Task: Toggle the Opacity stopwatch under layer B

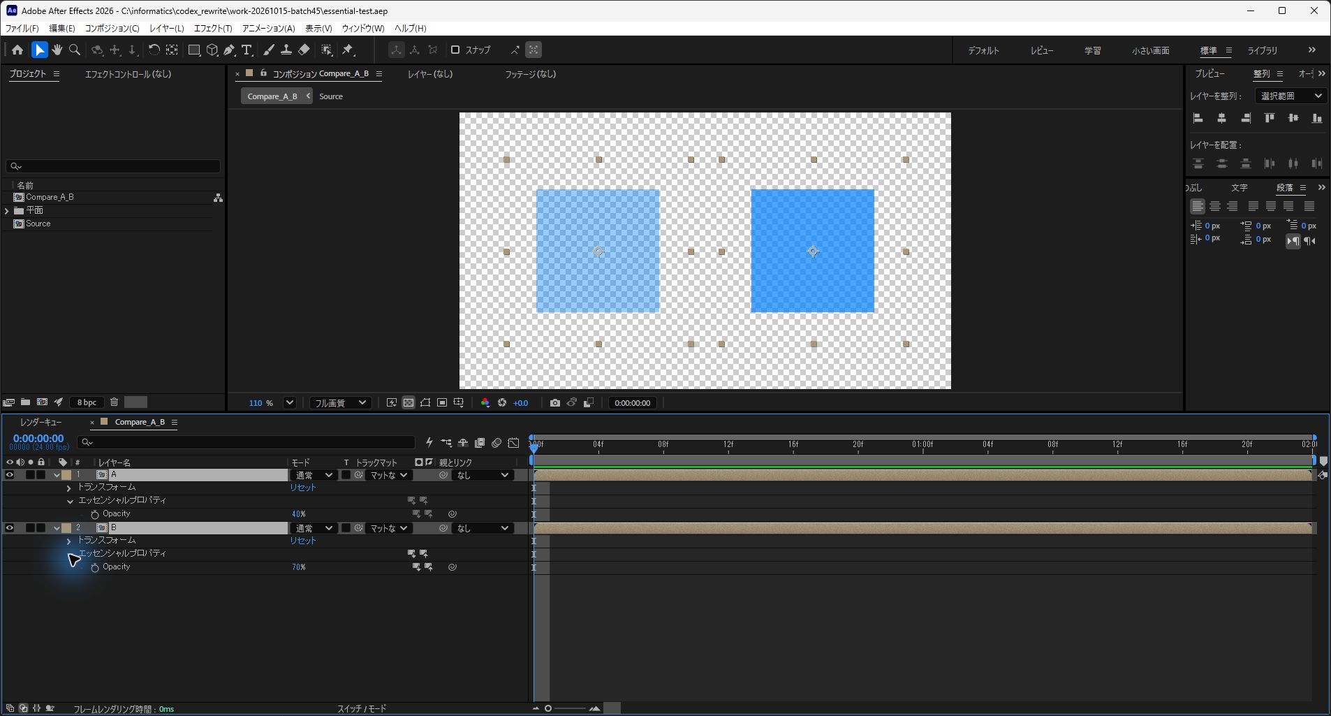Action: (x=95, y=567)
